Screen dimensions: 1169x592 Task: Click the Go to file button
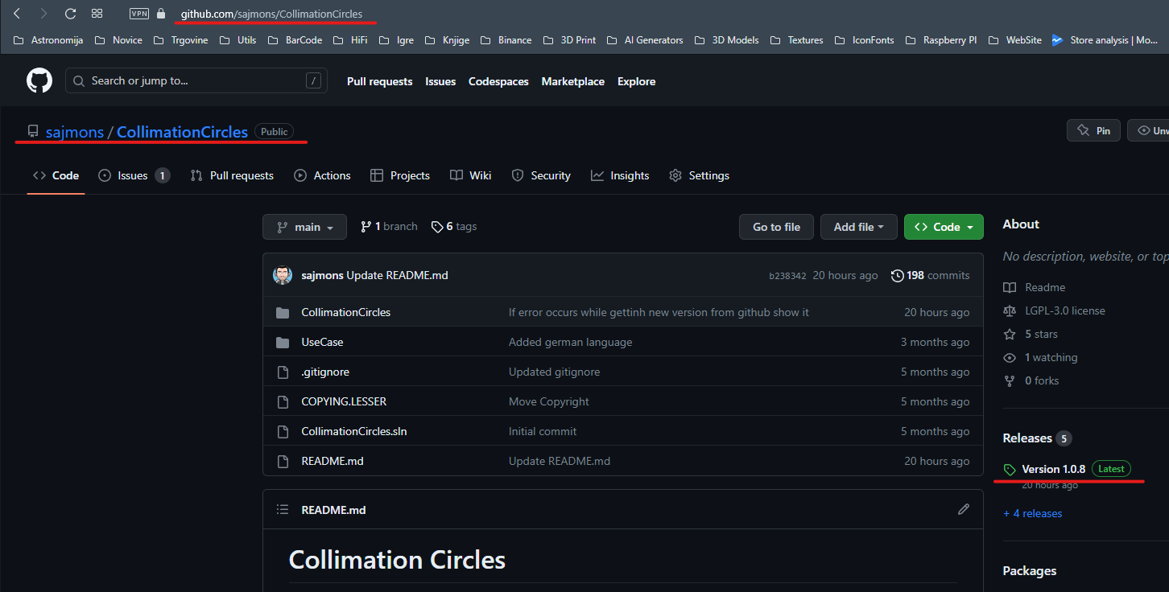(x=776, y=227)
